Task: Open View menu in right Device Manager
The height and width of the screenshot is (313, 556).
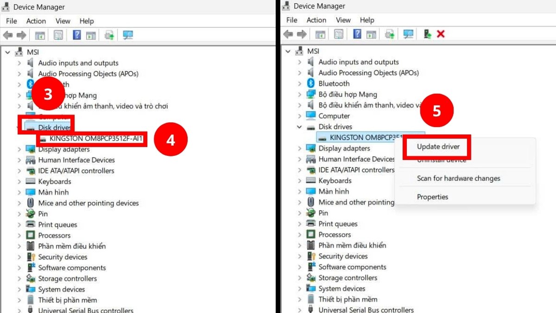Action: [343, 20]
